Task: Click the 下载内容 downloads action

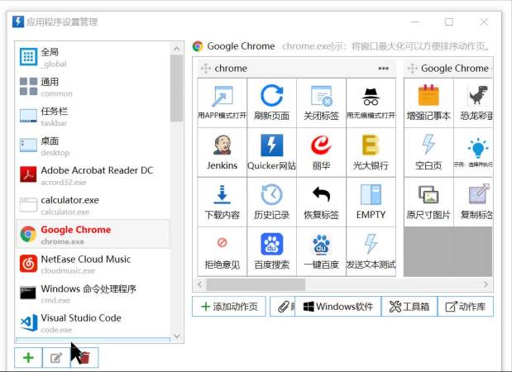Action: 223,203
